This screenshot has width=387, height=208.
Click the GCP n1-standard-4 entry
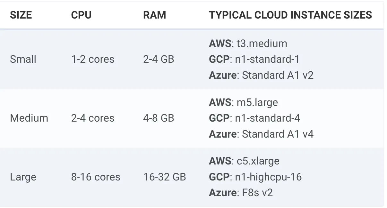click(254, 118)
